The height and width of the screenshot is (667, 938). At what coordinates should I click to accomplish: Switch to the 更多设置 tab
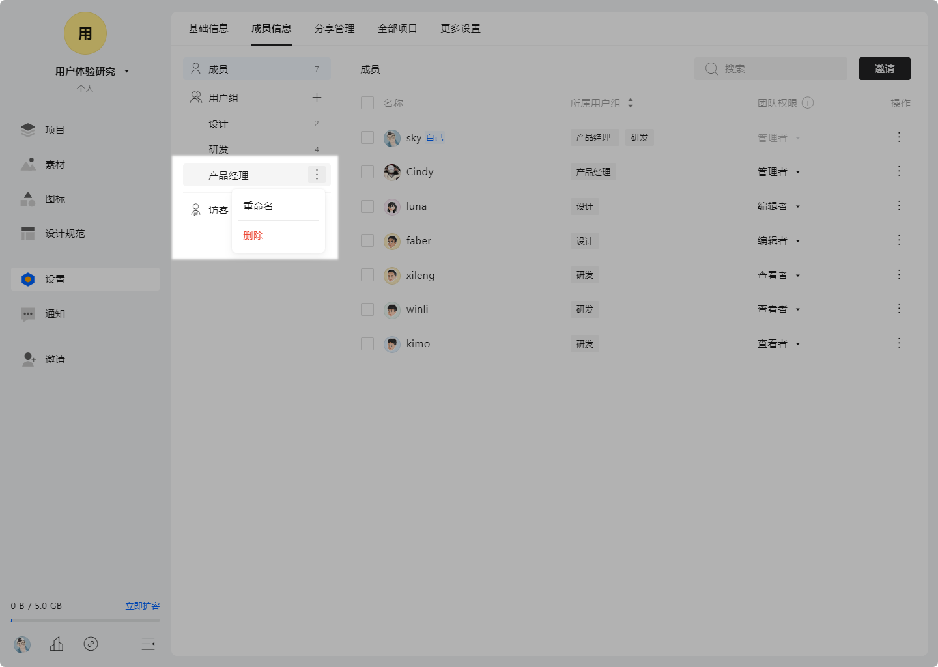(461, 29)
